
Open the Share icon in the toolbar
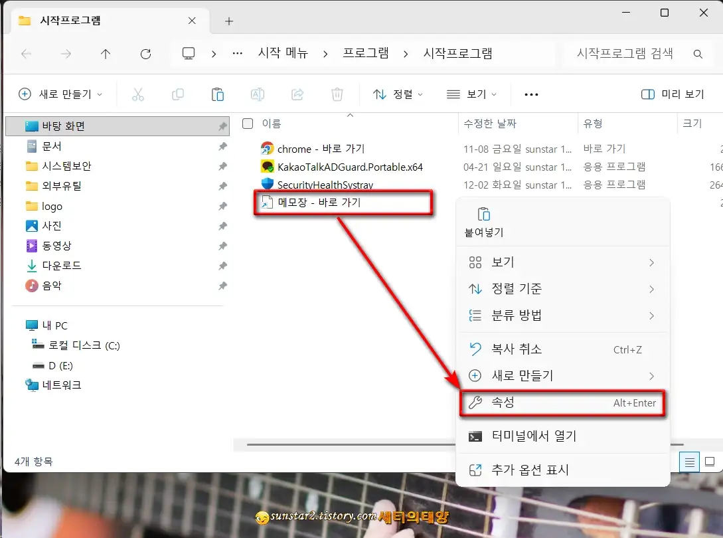coord(297,94)
